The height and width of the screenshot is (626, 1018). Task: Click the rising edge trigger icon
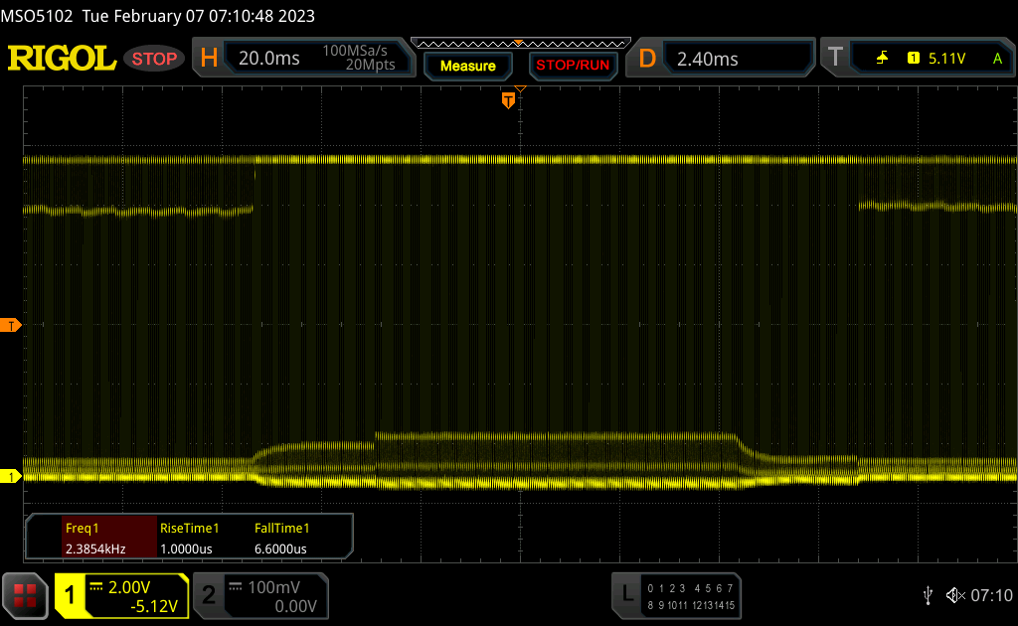[x=882, y=59]
